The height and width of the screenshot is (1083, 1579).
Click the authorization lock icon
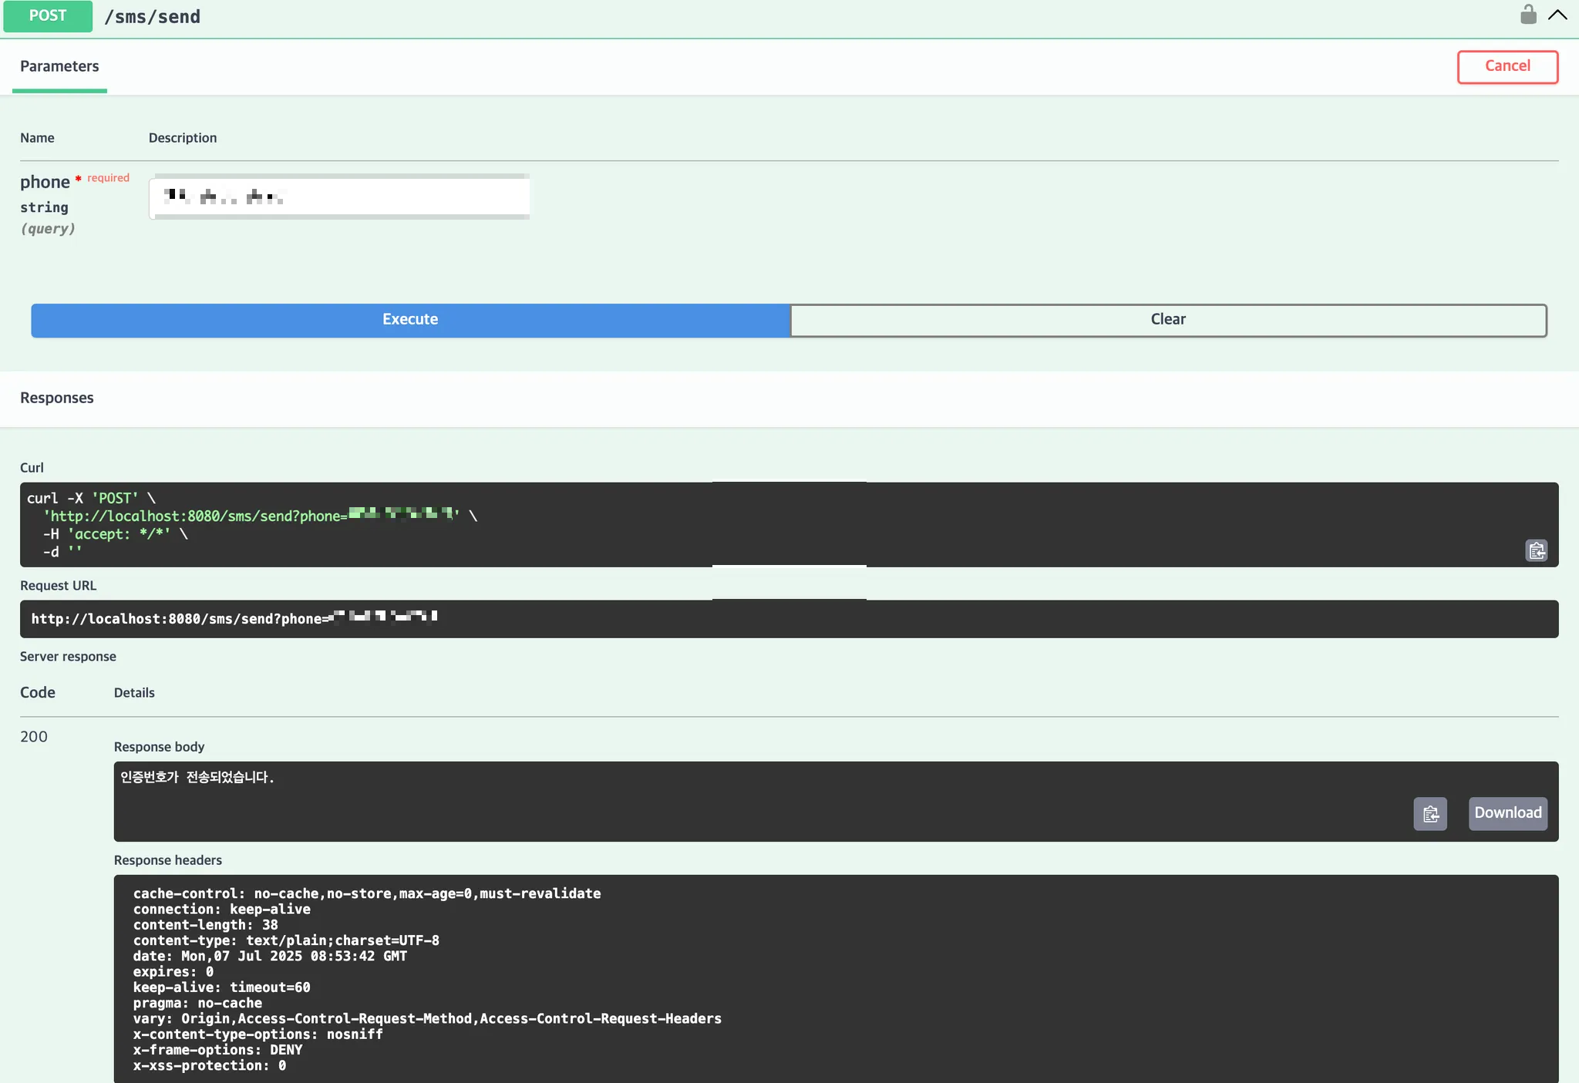1527,15
